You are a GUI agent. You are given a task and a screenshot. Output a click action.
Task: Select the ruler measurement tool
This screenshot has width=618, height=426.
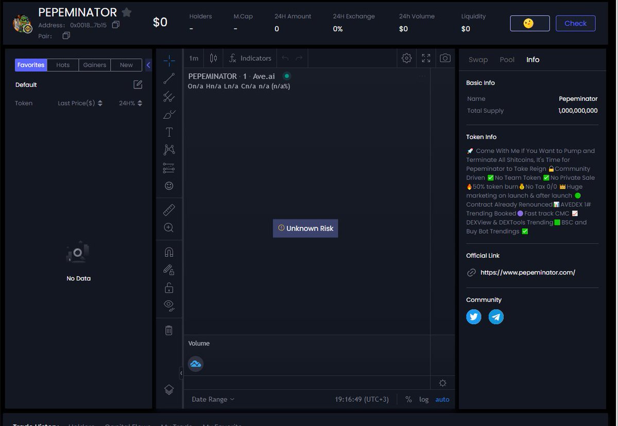tap(169, 209)
